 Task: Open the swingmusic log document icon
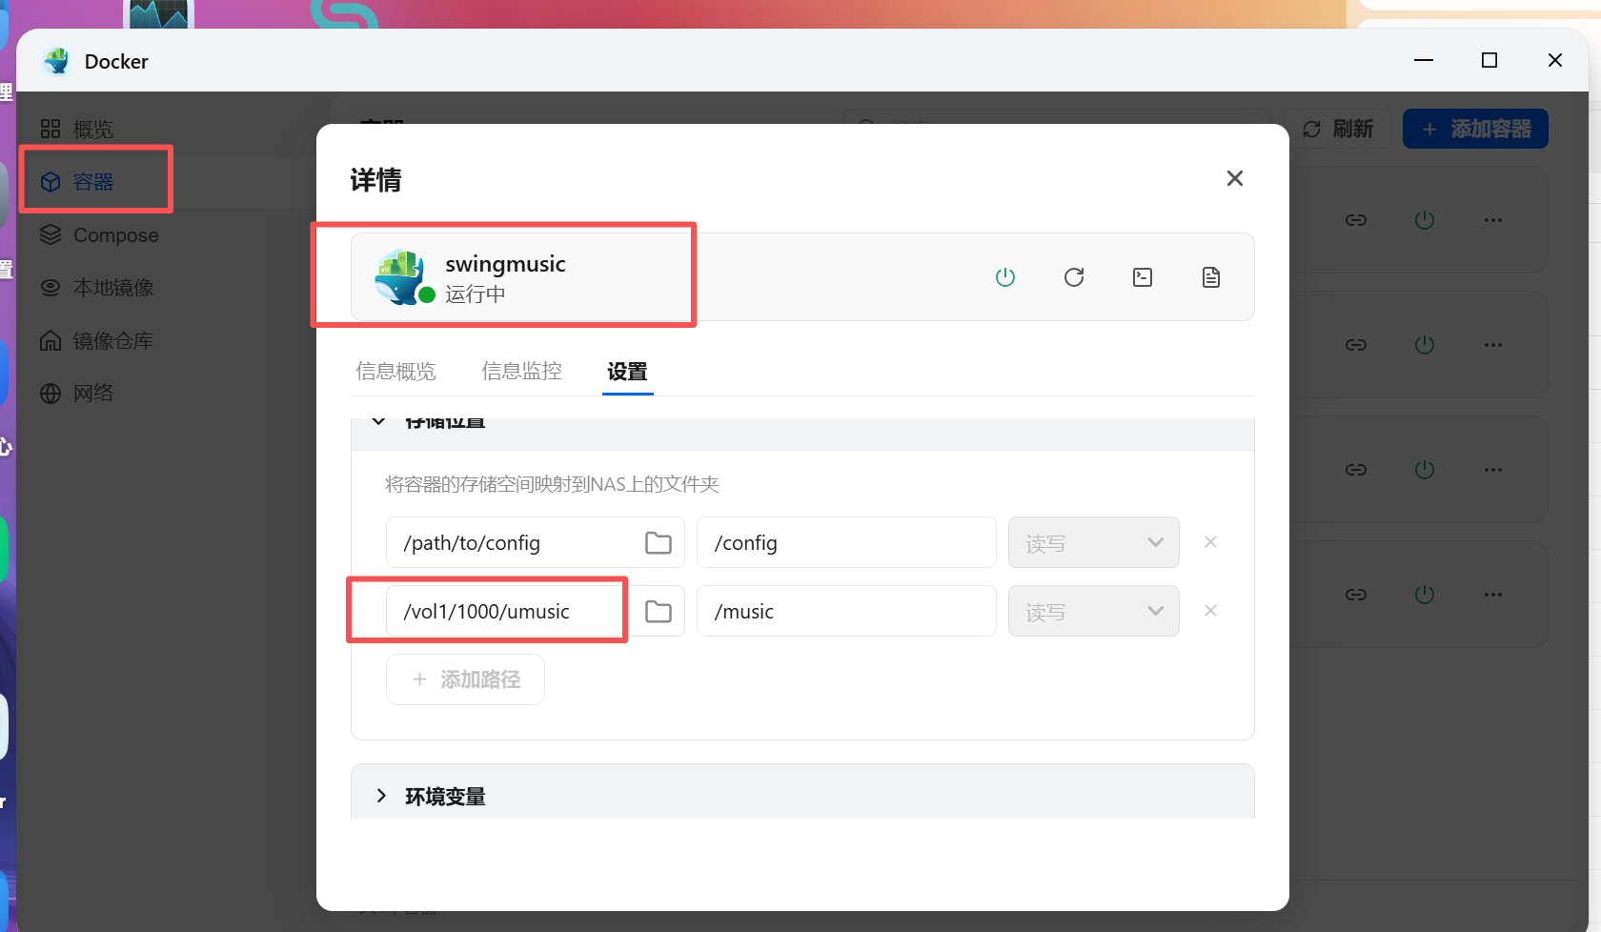click(1211, 277)
